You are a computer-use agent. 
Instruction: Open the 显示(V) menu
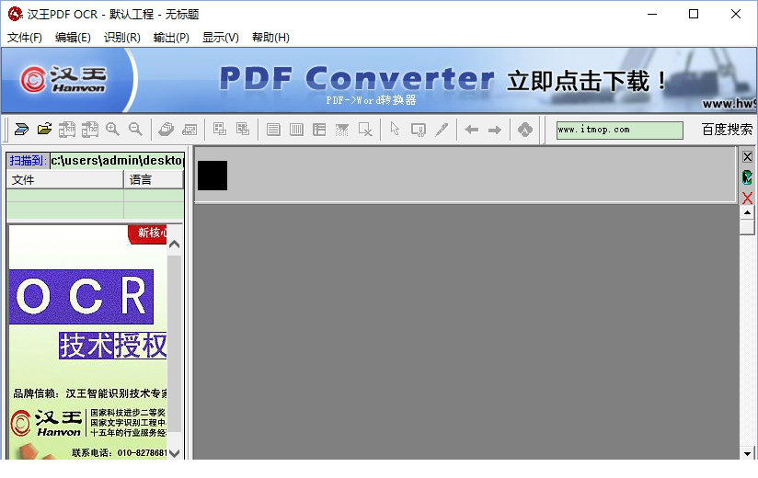[221, 38]
